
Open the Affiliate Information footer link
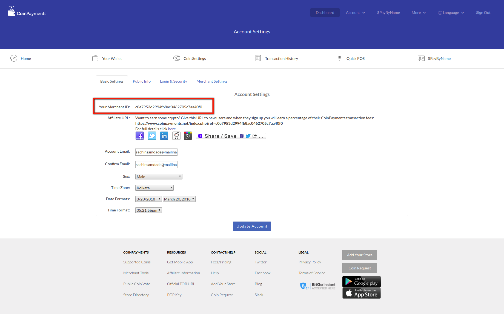coord(184,273)
